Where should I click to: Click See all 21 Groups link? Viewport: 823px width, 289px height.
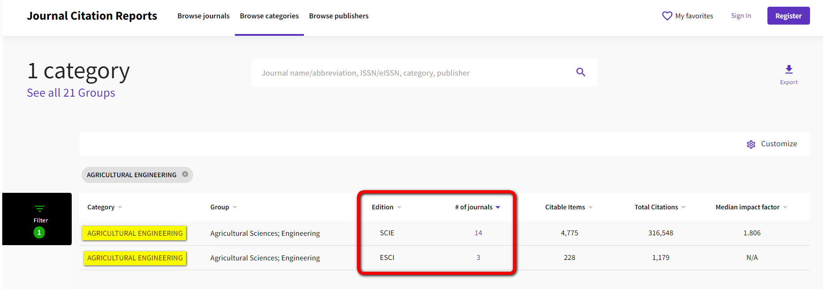pyautogui.click(x=71, y=93)
